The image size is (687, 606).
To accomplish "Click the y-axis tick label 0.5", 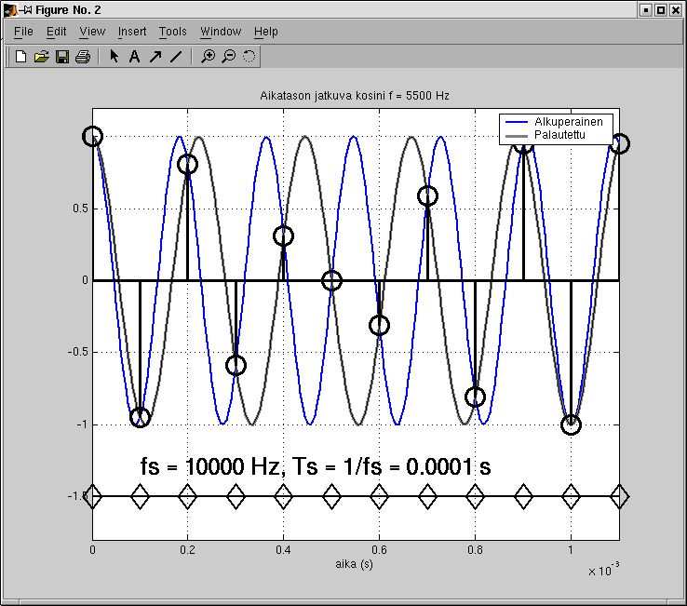I will pyautogui.click(x=80, y=209).
